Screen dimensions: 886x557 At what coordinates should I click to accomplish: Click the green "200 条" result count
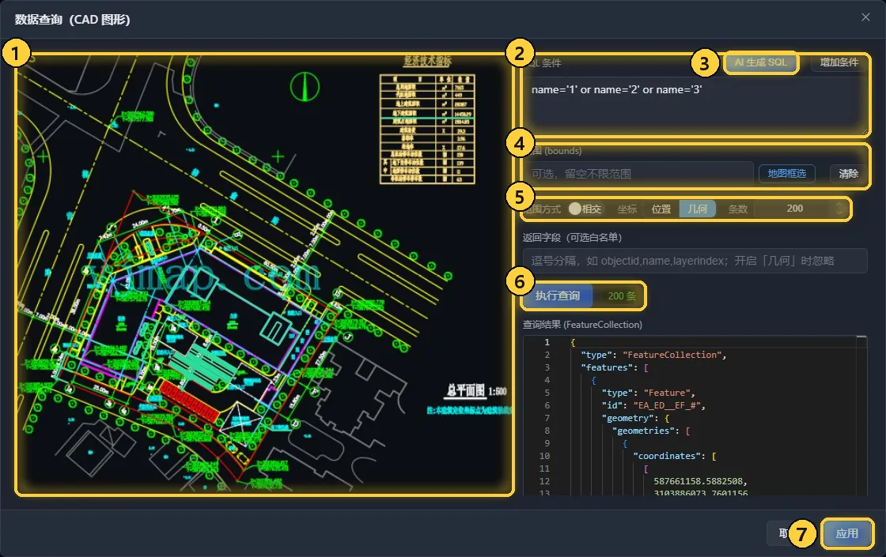[x=622, y=296]
